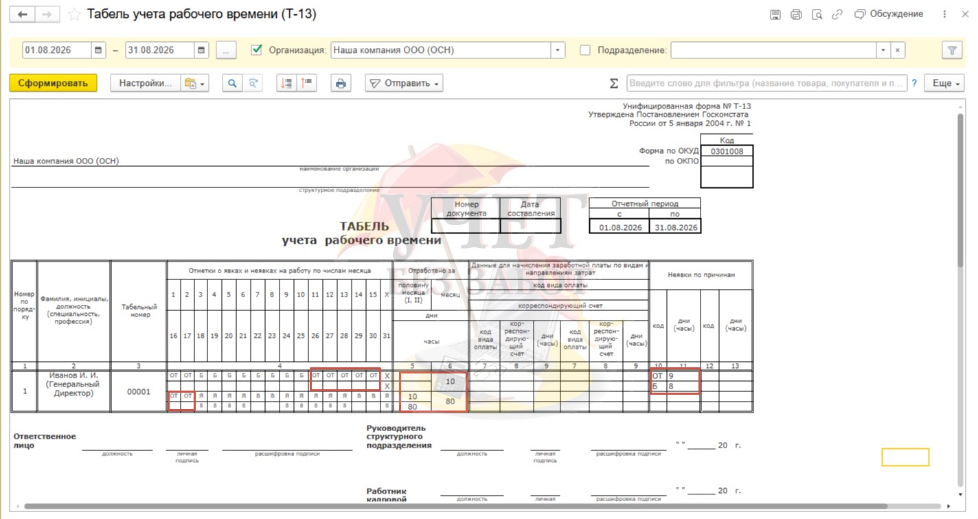Select the Дата составления header cell

[x=530, y=209]
